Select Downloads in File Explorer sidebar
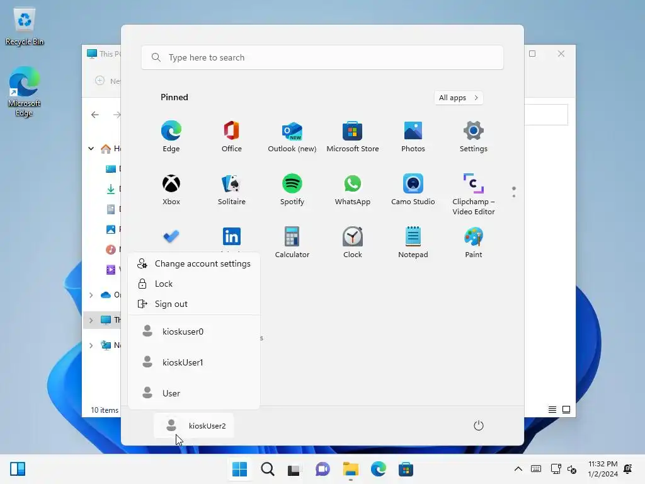This screenshot has height=484, width=645. click(x=113, y=189)
